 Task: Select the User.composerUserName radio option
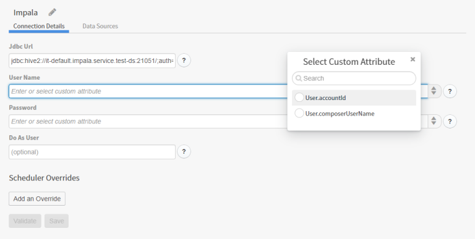[x=299, y=113]
